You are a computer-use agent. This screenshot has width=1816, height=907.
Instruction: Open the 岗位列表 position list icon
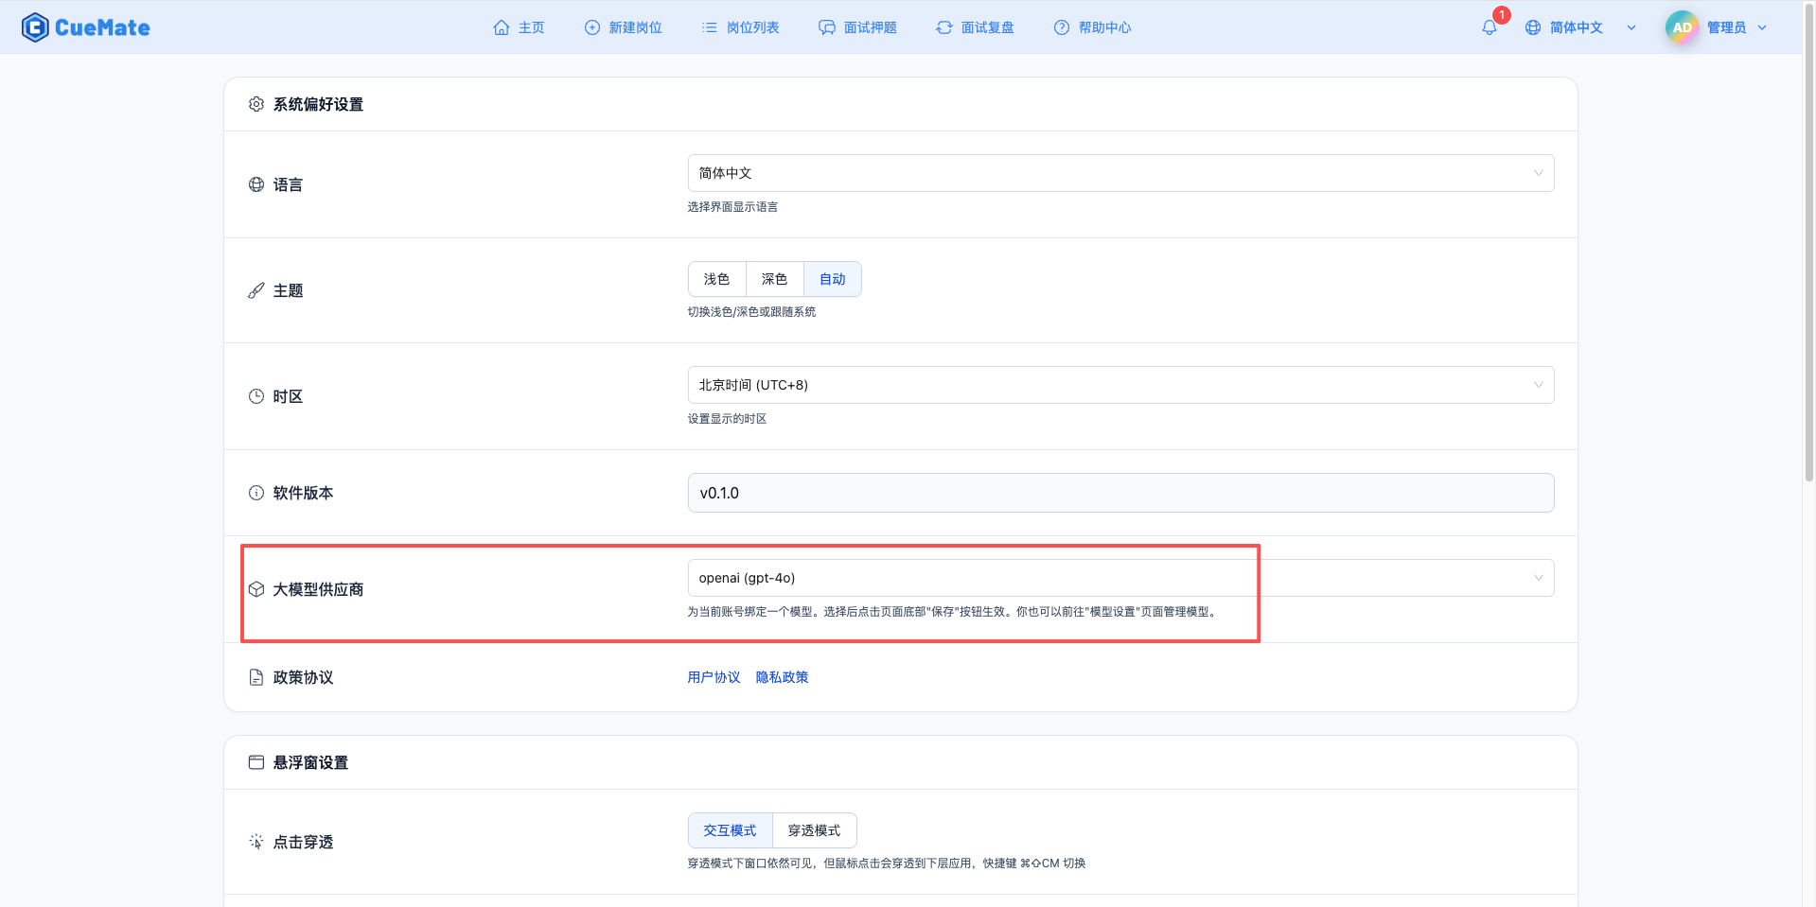709,27
